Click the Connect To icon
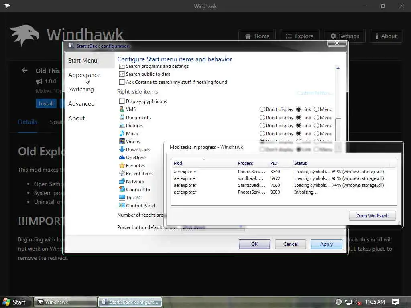 tap(122, 189)
